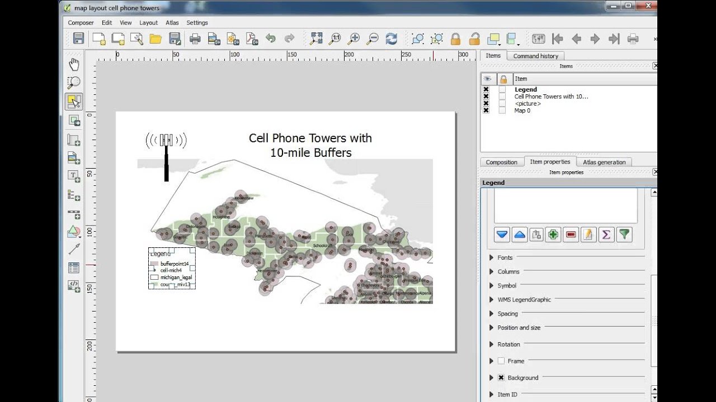Expand the Item ID section

492,395
